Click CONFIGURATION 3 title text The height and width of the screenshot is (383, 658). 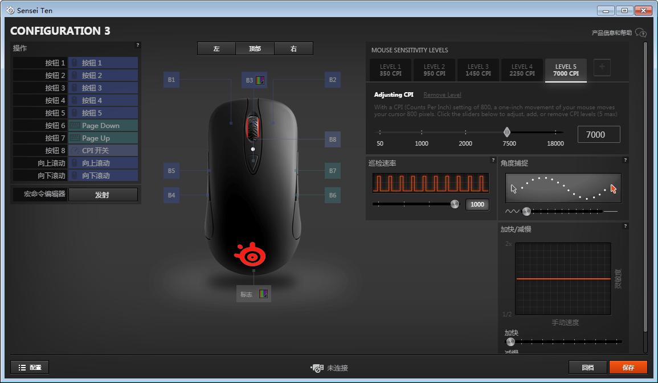[60, 31]
